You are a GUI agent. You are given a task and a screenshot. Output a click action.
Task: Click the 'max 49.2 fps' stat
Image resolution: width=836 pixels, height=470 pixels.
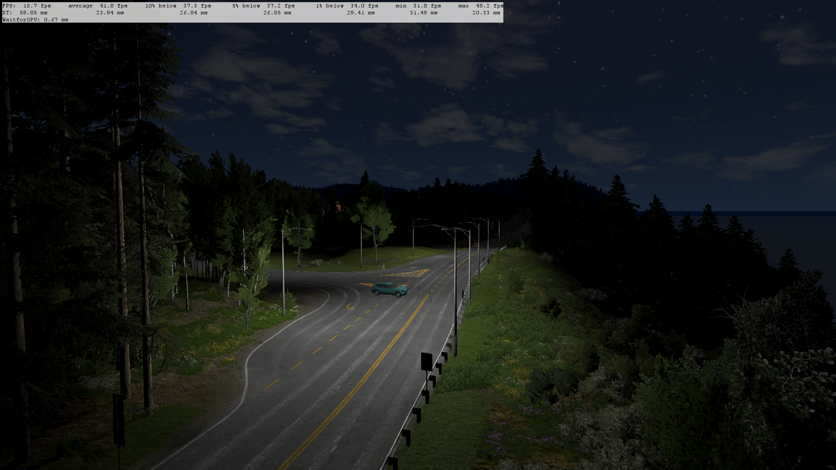pos(481,6)
